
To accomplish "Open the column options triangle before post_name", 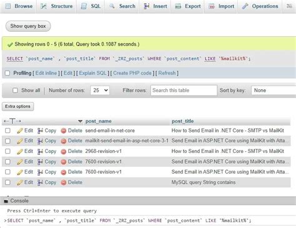I will (x=80, y=121).
